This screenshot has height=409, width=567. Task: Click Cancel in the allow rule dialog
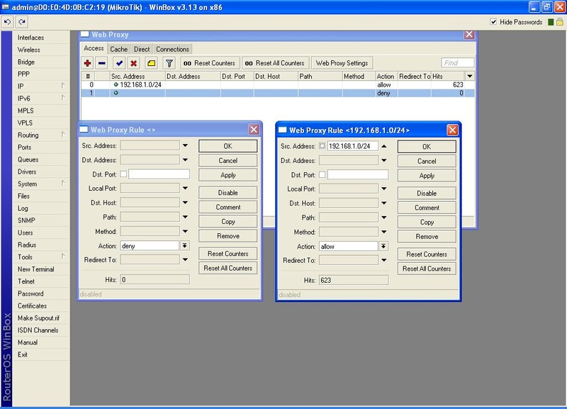pos(427,162)
